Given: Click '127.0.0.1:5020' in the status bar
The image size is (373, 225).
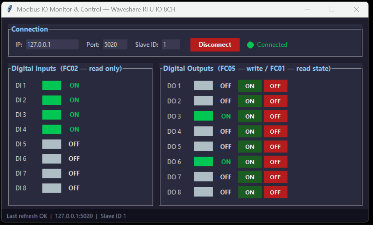Looking at the screenshot, I should pyautogui.click(x=74, y=216).
